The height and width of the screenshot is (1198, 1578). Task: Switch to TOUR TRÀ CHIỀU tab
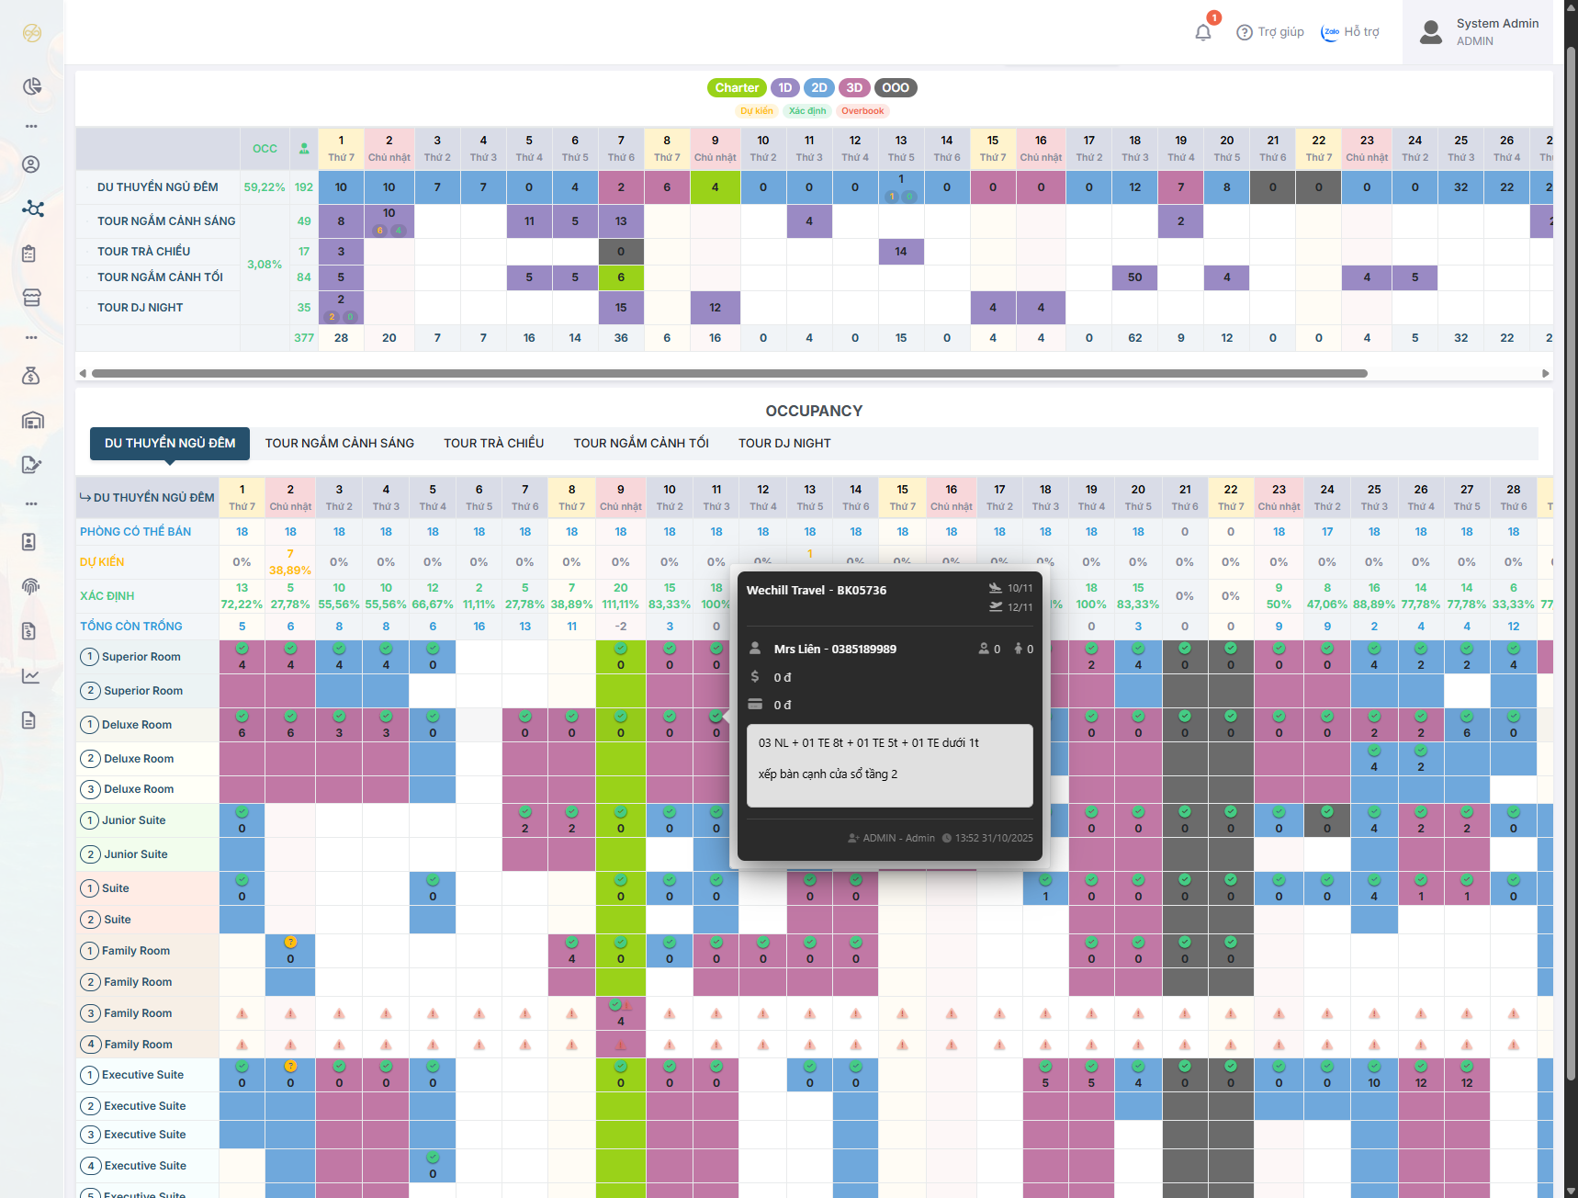493,444
